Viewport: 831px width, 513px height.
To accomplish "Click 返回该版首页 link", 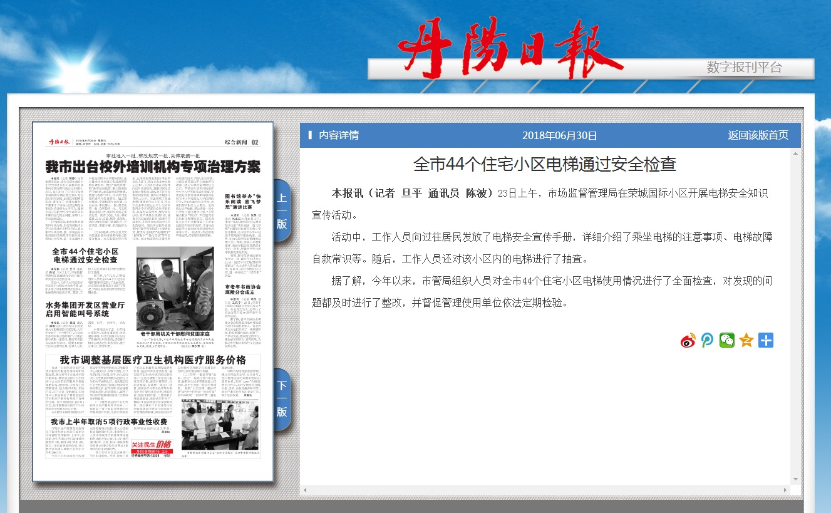I will click(758, 135).
